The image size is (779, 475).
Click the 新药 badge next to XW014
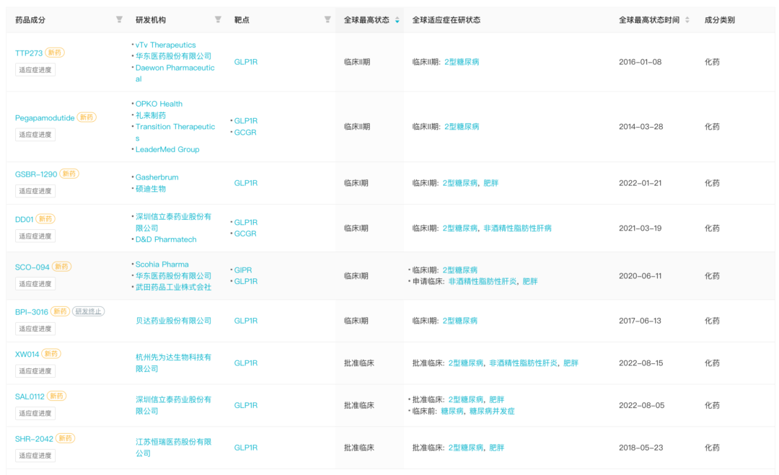pyautogui.click(x=51, y=353)
